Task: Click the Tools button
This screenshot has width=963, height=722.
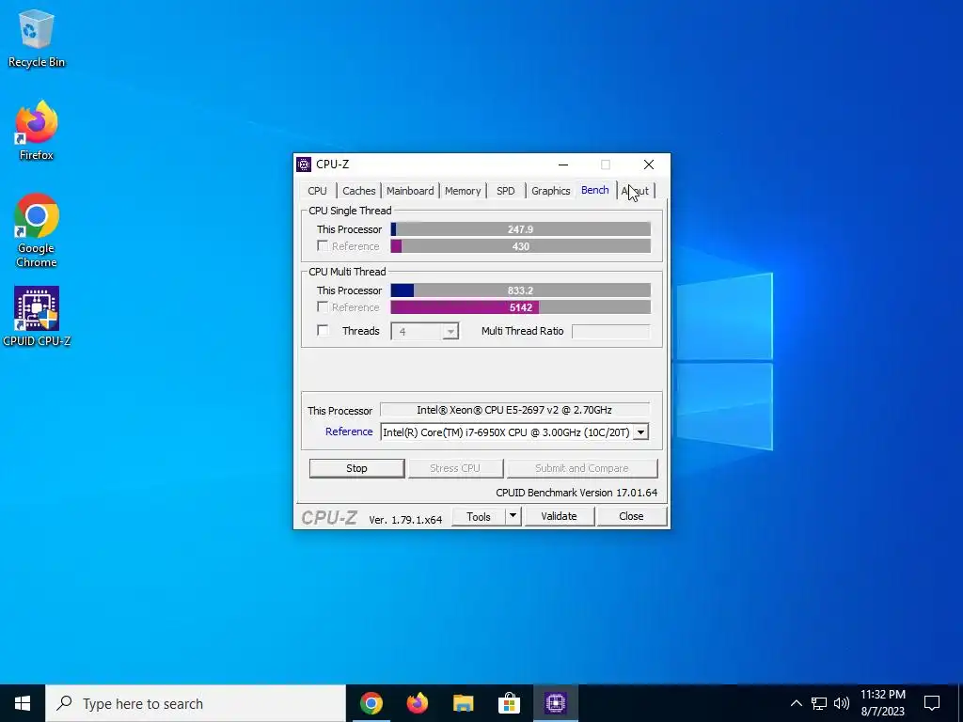Action: 479,516
